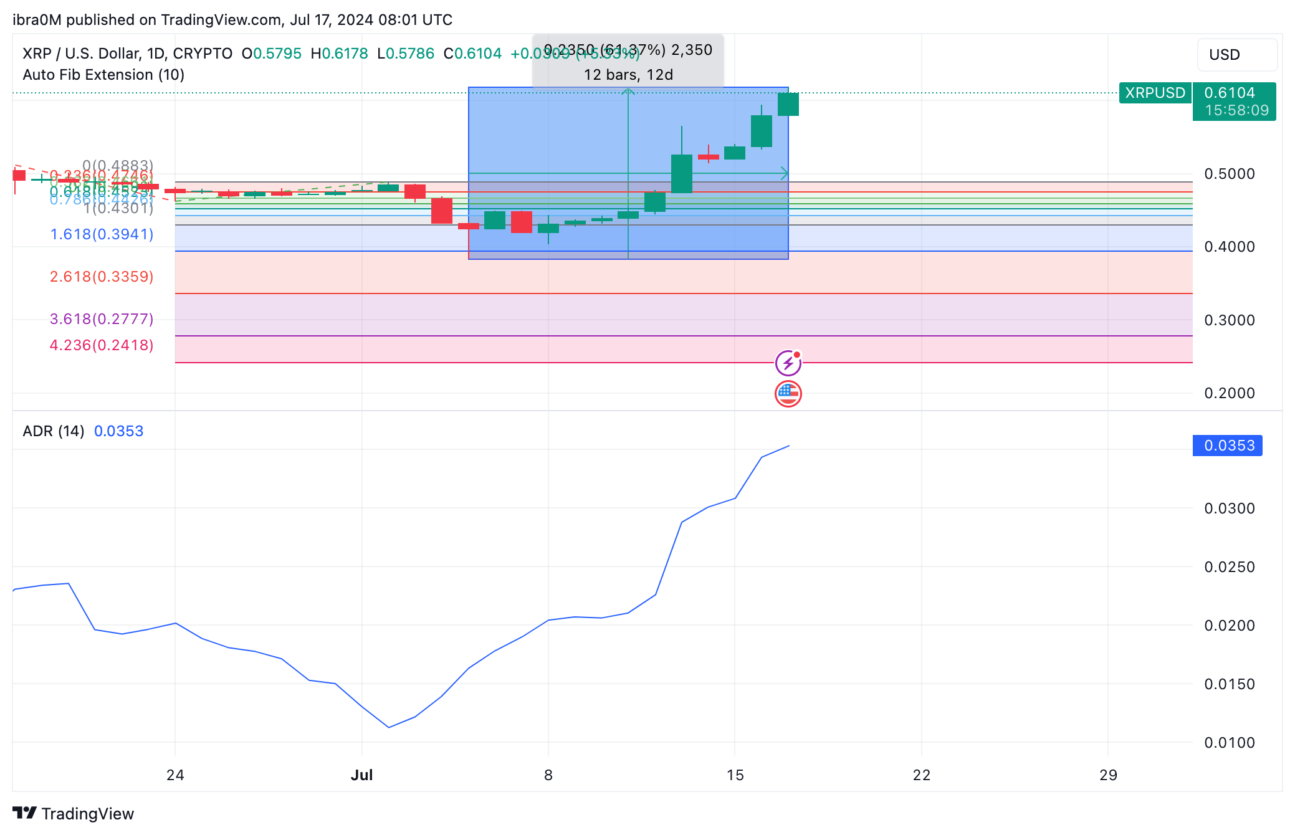
Task: Click the 15 date on the time axis
Action: [735, 775]
